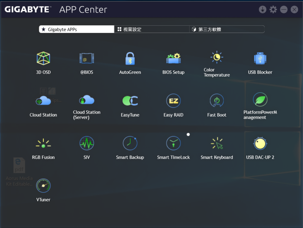303x228 pixels.
Task: Launch the 3D OSD app icon
Action: pyautogui.click(x=43, y=58)
